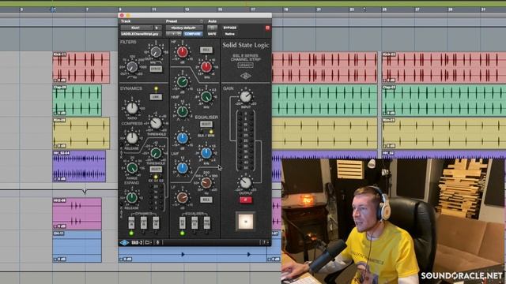The width and height of the screenshot is (506, 284).
Task: Toggle automation SAFE button
Action: pyautogui.click(x=212, y=34)
